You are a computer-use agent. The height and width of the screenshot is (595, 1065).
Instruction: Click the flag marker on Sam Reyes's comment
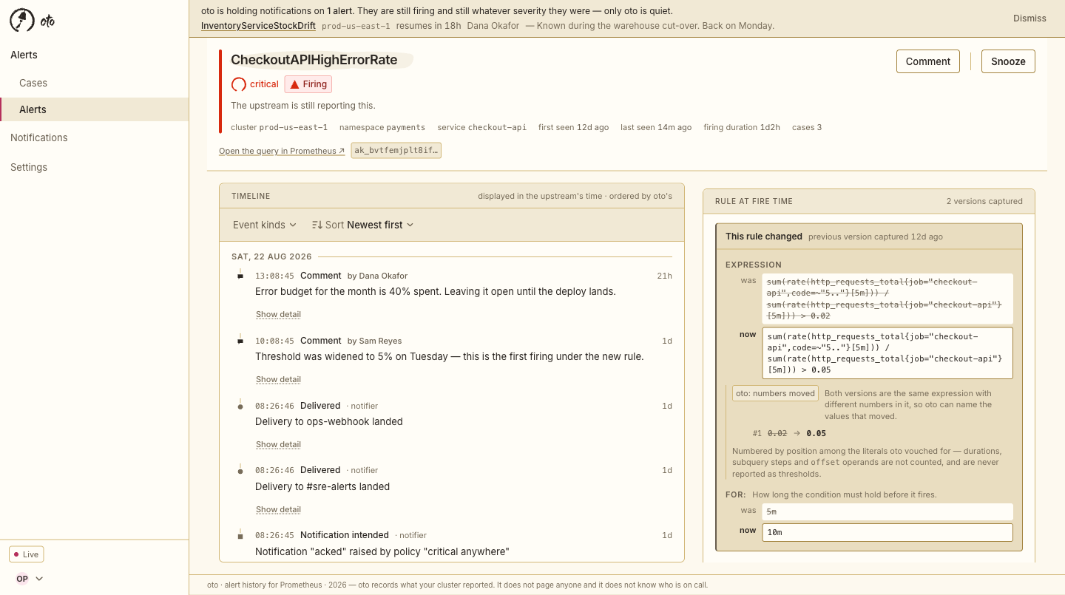pyautogui.click(x=240, y=341)
